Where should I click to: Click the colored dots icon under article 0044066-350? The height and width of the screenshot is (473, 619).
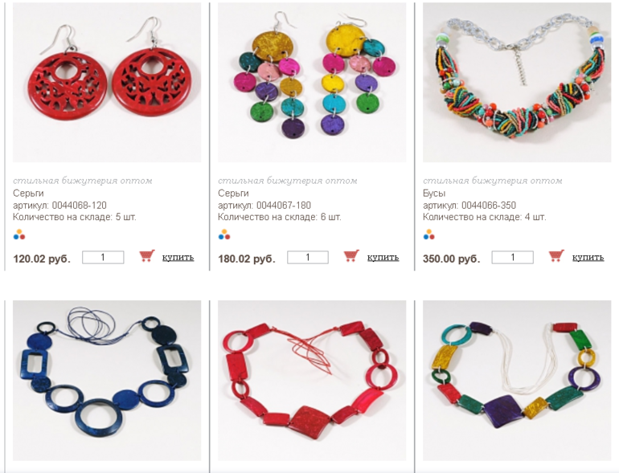[x=428, y=234]
